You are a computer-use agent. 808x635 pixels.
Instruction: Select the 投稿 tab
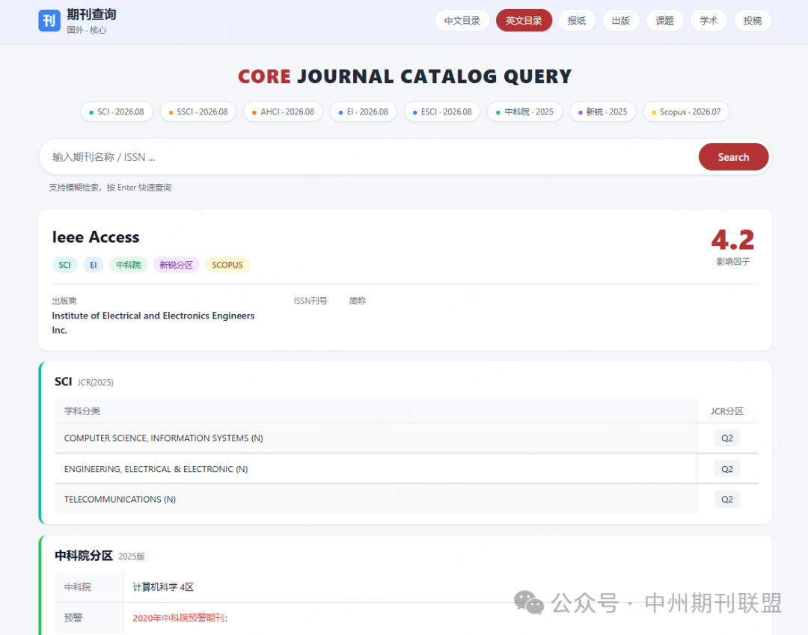coord(753,21)
